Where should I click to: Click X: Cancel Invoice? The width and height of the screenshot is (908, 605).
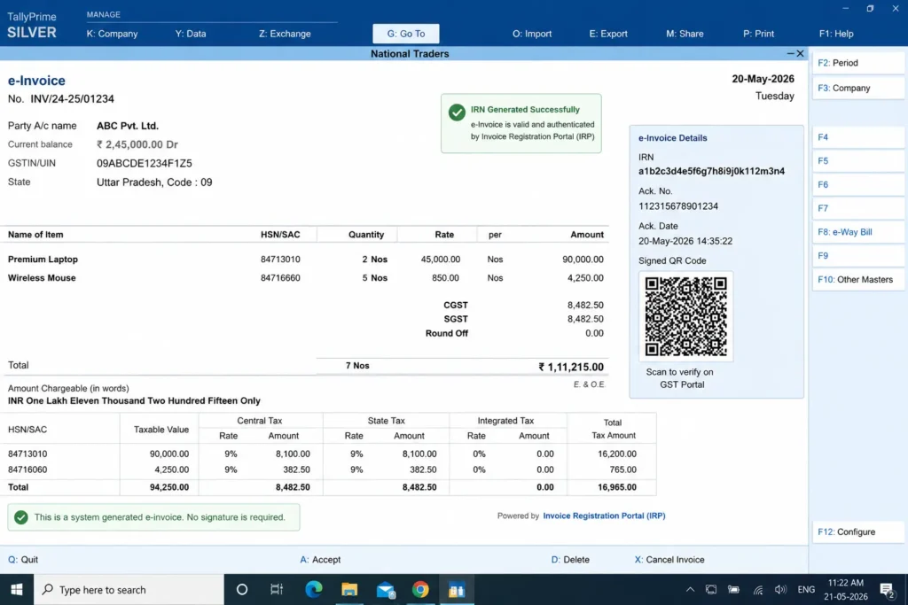click(669, 559)
